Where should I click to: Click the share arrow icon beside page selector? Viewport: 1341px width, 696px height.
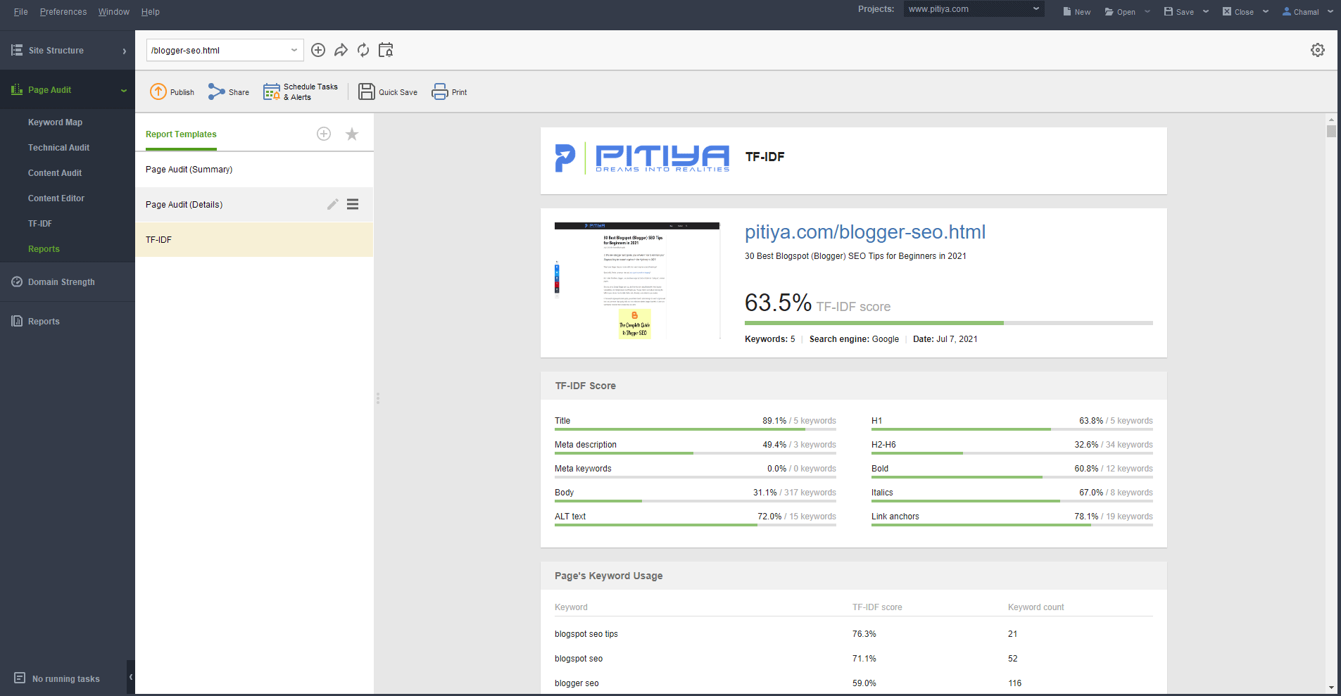(x=341, y=50)
